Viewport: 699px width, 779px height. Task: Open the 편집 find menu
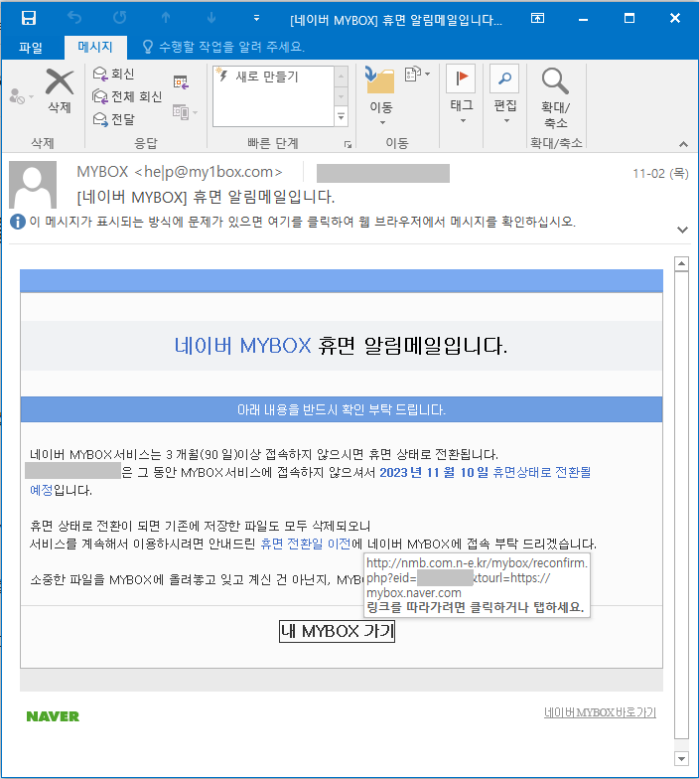(504, 94)
